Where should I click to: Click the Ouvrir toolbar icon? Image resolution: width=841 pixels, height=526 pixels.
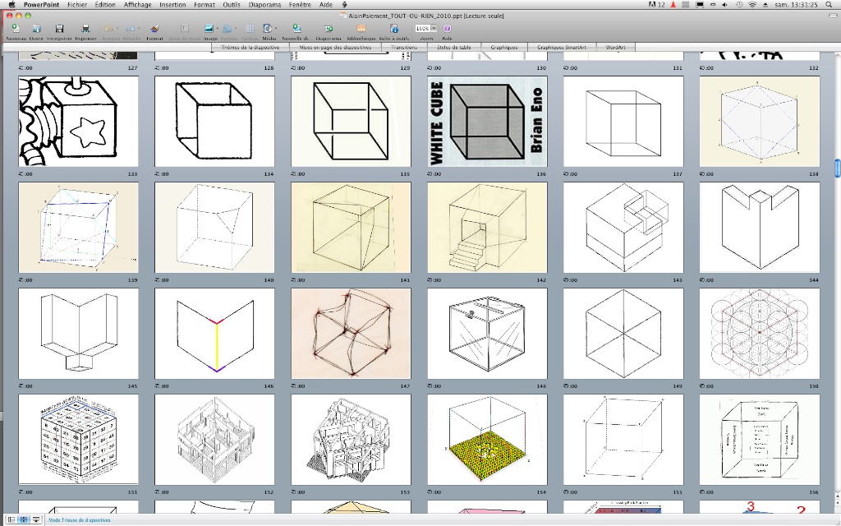36,29
